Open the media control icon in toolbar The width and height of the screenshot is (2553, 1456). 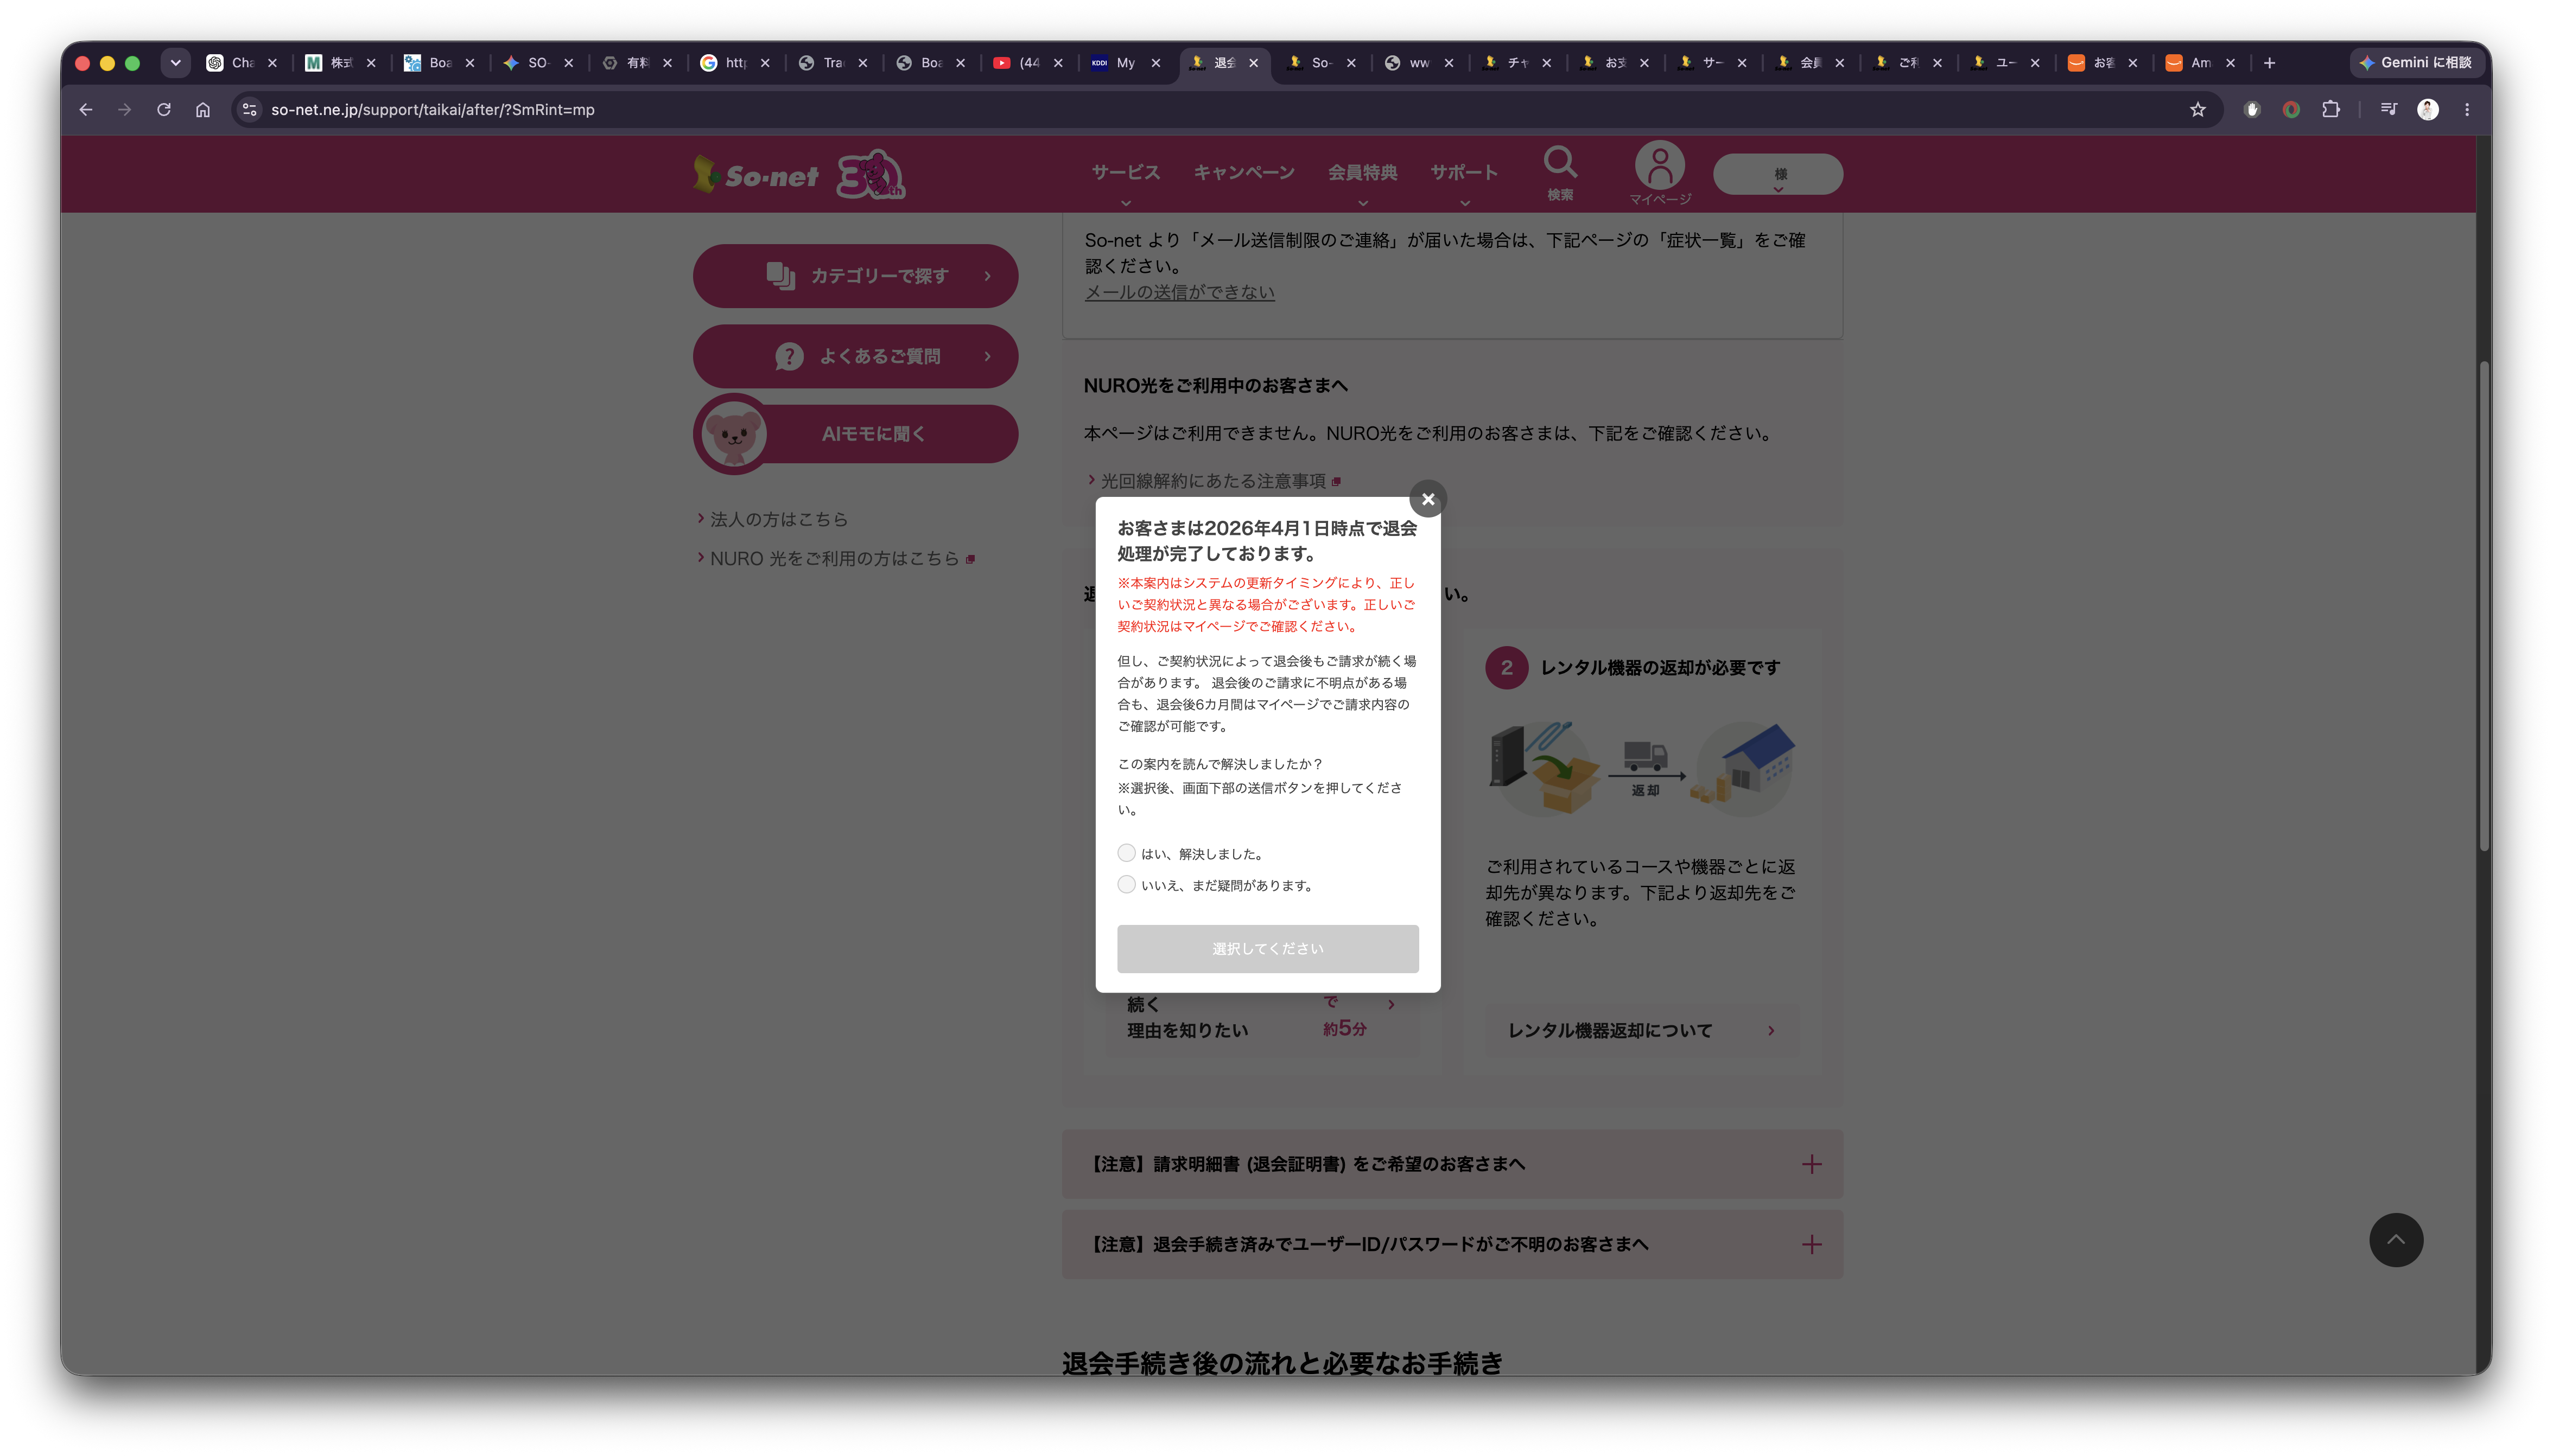tap(2389, 110)
